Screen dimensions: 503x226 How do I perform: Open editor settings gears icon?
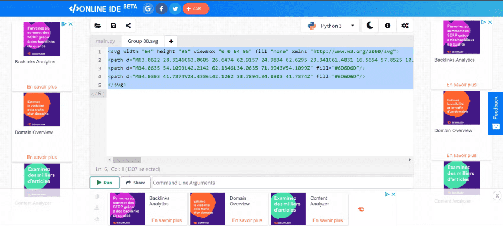(x=405, y=26)
